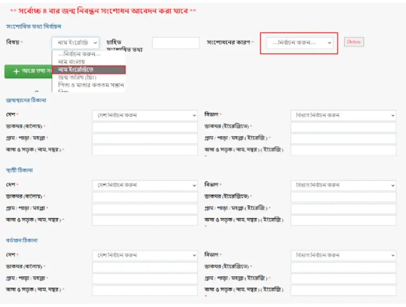Select নাম বাংলায় option in list
The image size is (406, 307).
pos(88,62)
